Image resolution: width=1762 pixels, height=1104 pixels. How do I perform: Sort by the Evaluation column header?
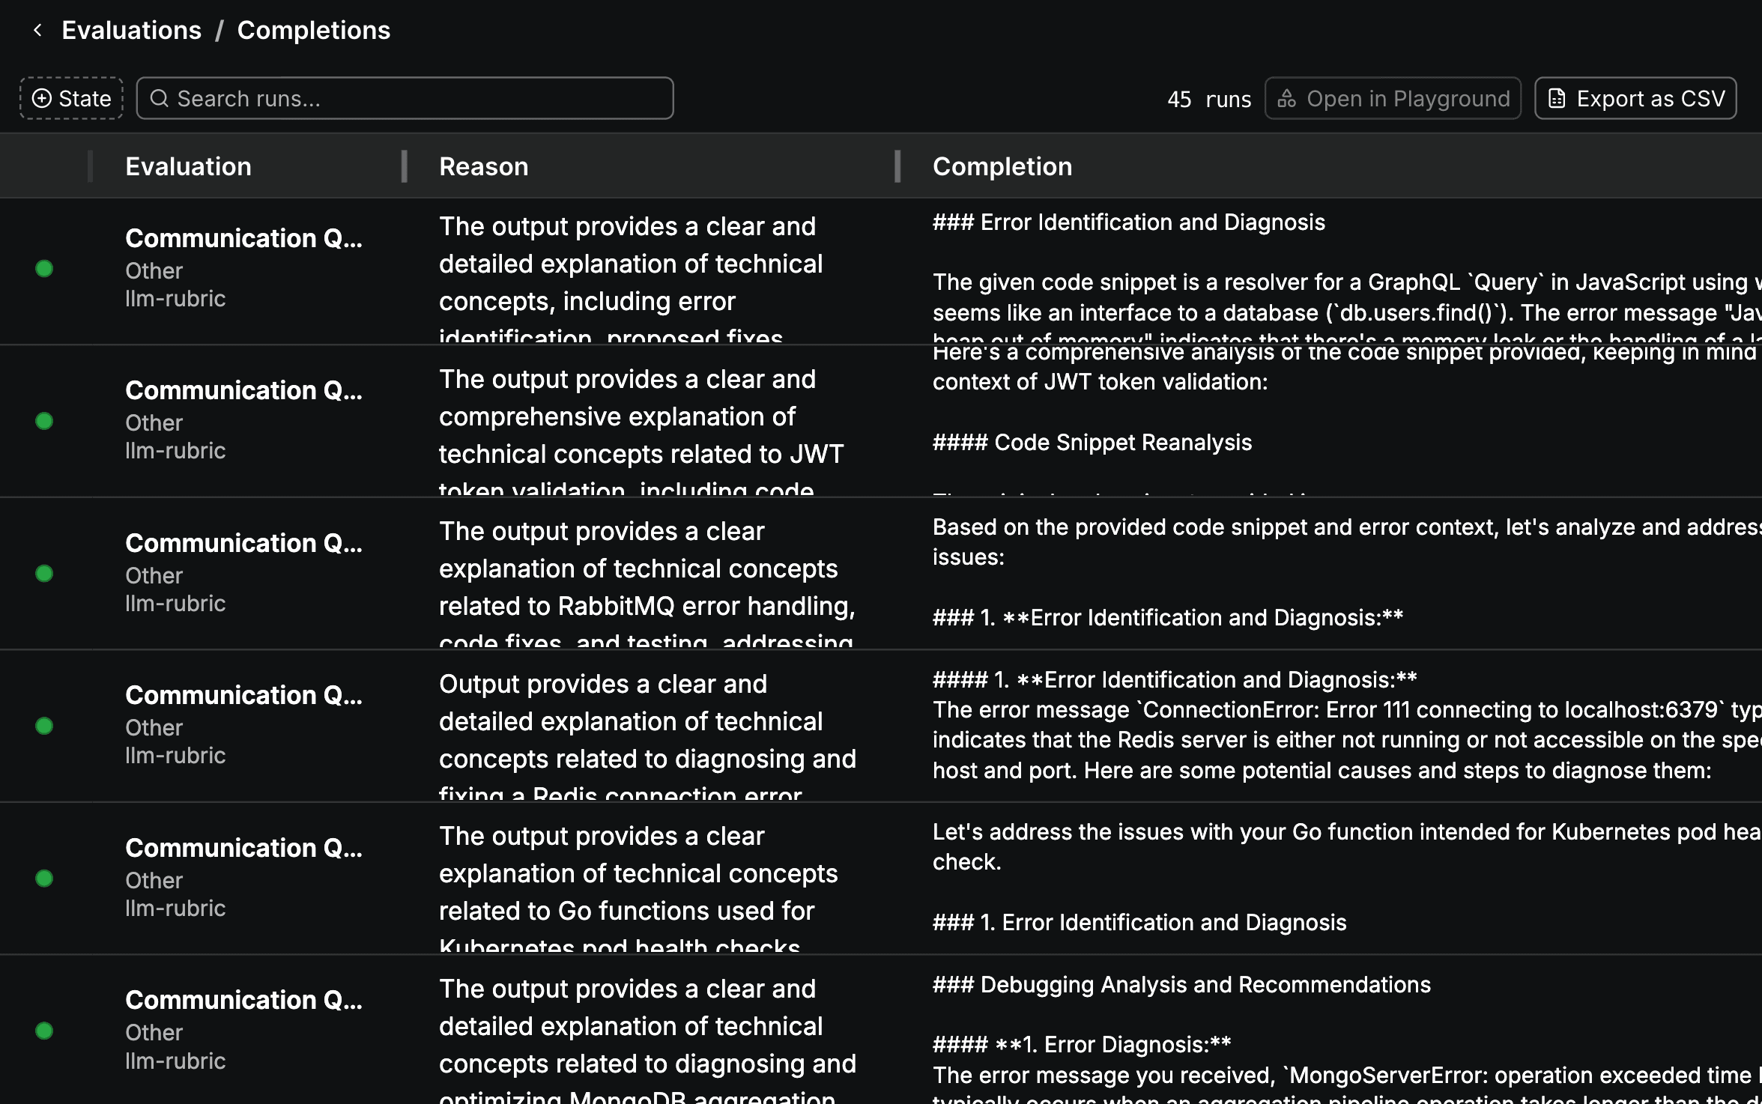(188, 166)
